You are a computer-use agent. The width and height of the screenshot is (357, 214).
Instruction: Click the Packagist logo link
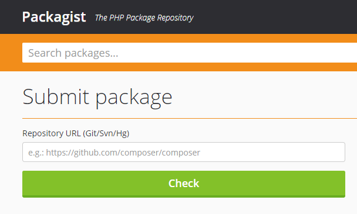click(54, 17)
